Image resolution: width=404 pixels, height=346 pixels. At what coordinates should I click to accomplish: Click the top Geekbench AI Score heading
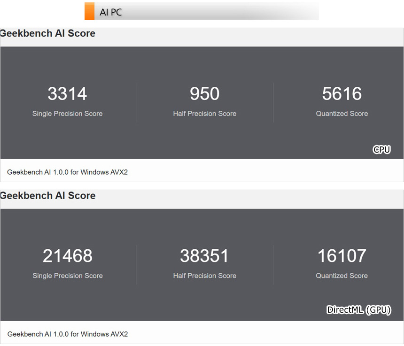47,33
